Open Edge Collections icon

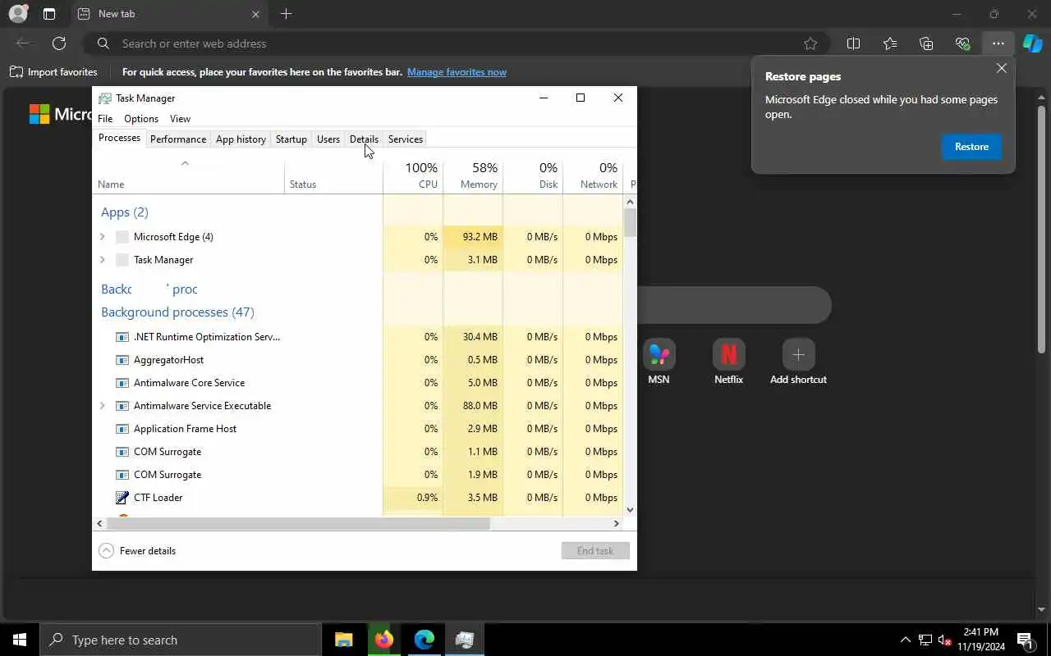point(926,43)
